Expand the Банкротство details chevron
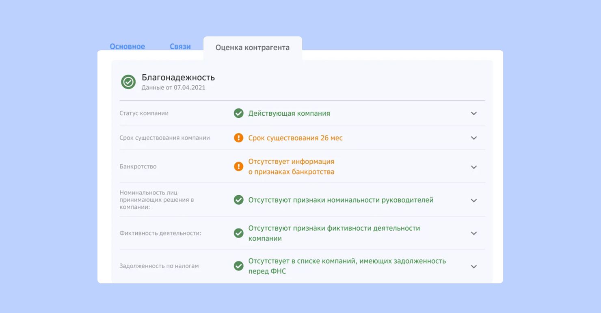601x313 pixels. pyautogui.click(x=473, y=167)
